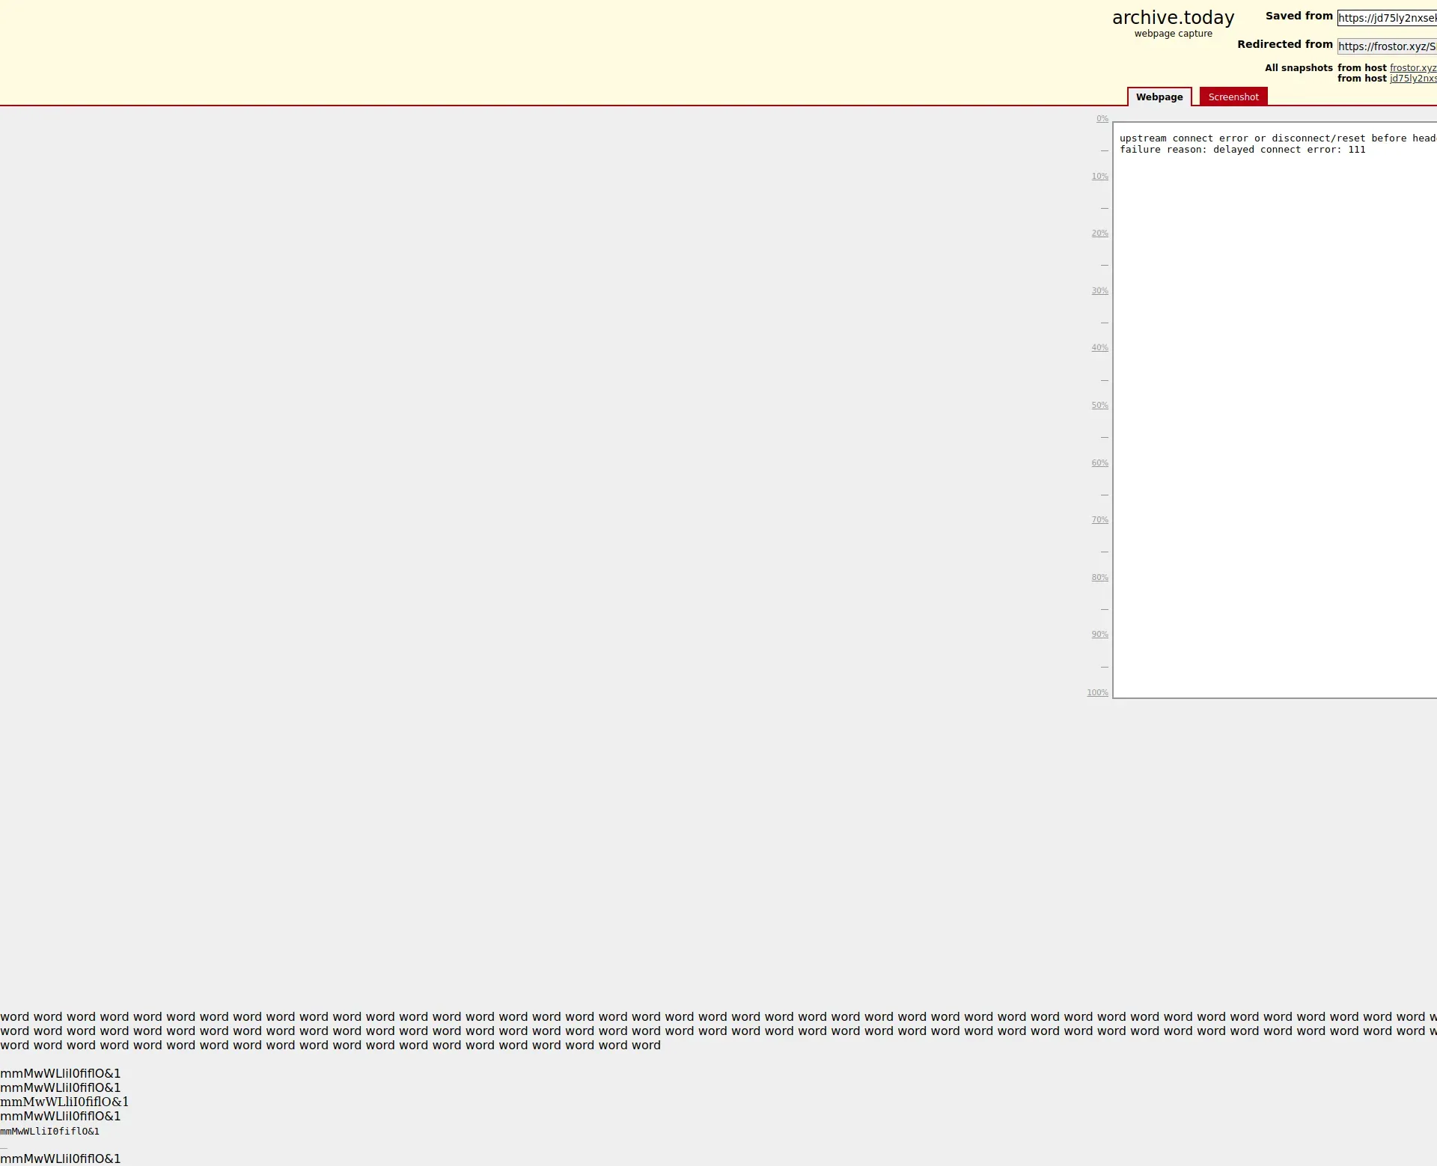
Task: Open the Screenshot tab
Action: pyautogui.click(x=1233, y=97)
